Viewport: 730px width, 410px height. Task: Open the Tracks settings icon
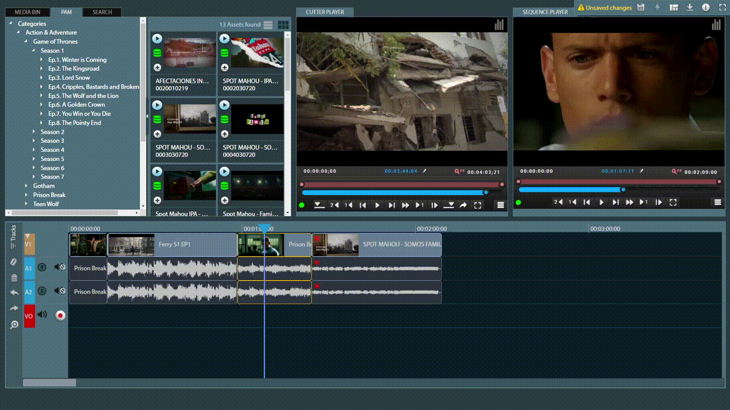coord(14,237)
